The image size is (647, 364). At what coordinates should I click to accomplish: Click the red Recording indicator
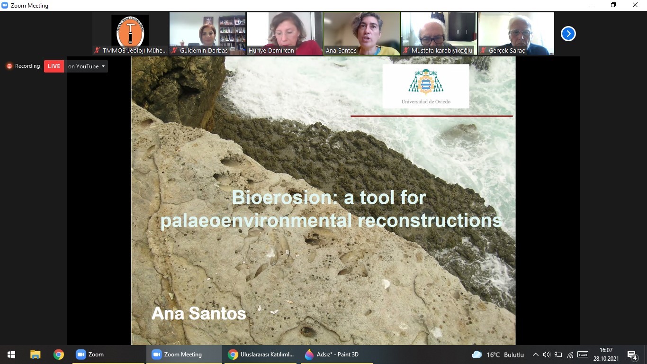[x=23, y=66]
